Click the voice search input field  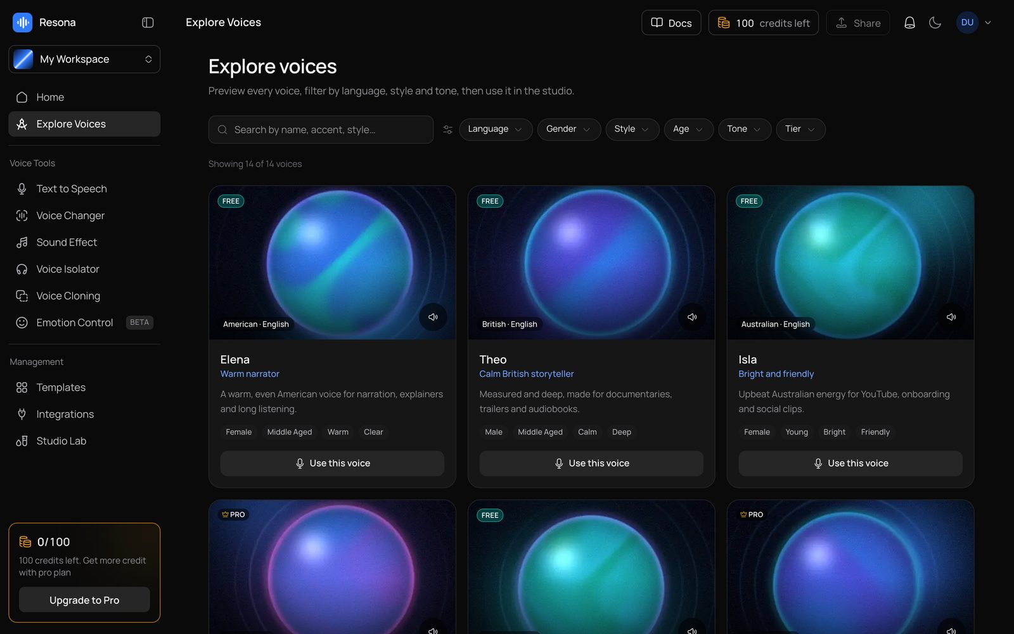tap(321, 129)
